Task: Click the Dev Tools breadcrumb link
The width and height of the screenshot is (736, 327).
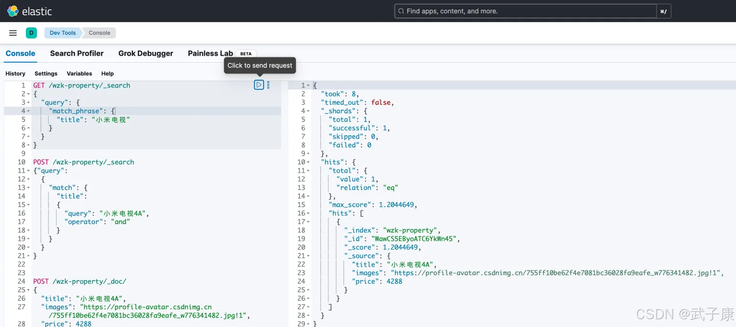Action: coord(62,33)
